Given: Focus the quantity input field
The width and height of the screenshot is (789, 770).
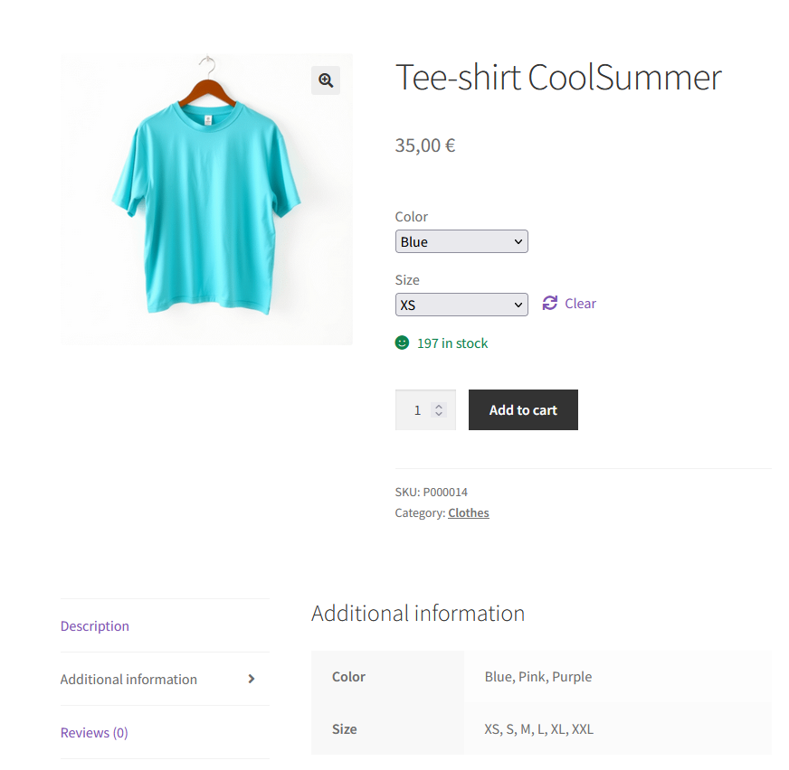Looking at the screenshot, I should pyautogui.click(x=416, y=410).
